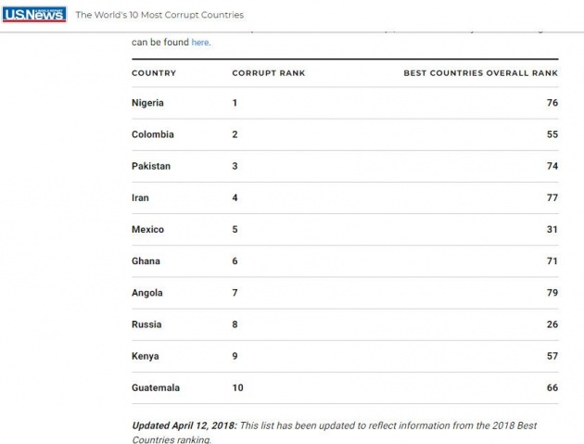
Task: Select the Kenya row name
Action: pos(146,356)
